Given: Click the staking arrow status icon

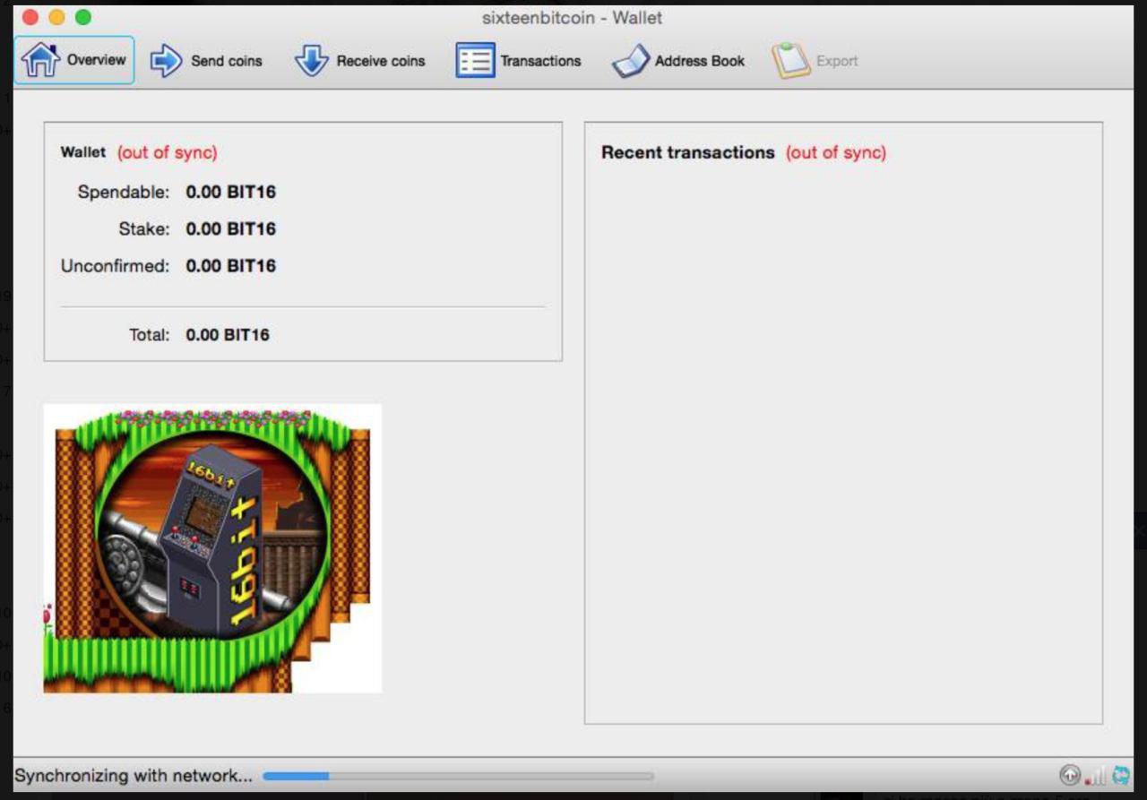Looking at the screenshot, I should [x=1069, y=776].
